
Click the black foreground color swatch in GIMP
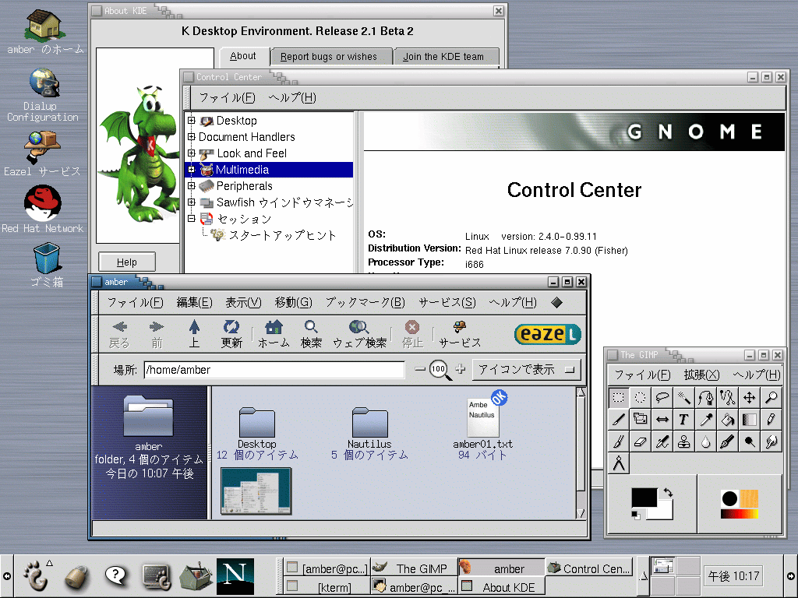[x=644, y=498]
